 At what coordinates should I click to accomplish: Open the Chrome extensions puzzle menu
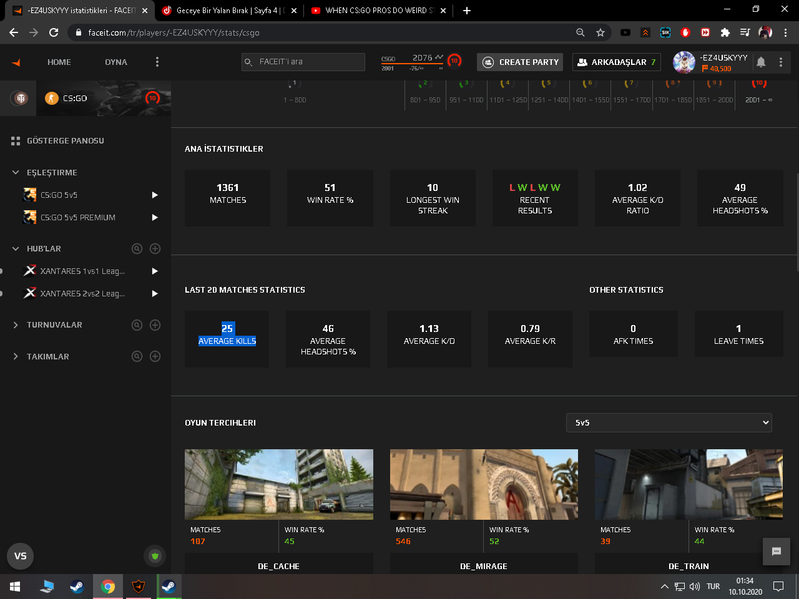click(725, 32)
